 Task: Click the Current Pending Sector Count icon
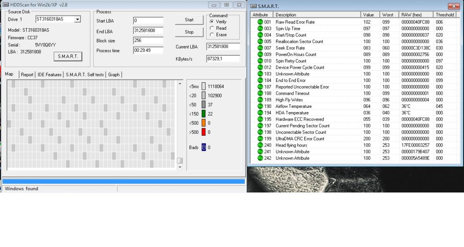(259, 126)
